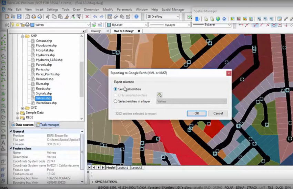Redo the last undone action
Screen dimensions: 293x189
point(101,16)
